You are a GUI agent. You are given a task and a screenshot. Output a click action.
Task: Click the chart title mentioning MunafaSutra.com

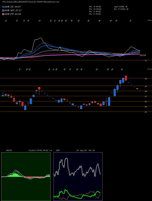tap(31, 2)
